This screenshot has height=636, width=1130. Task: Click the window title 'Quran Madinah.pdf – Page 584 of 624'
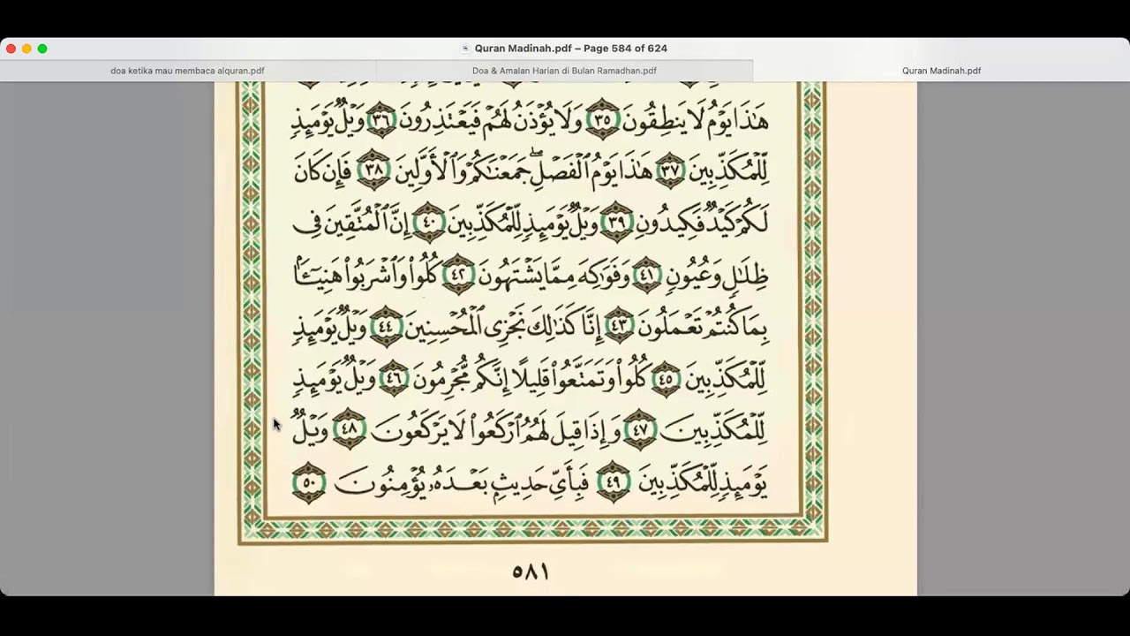pyautogui.click(x=570, y=49)
